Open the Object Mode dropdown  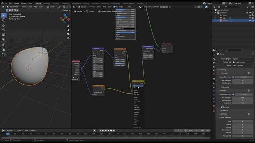tap(13, 7)
